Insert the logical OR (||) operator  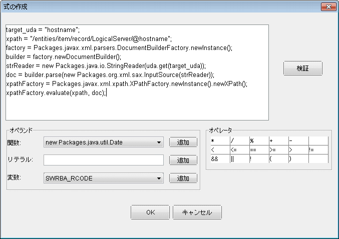click(x=240, y=159)
